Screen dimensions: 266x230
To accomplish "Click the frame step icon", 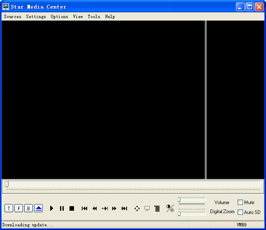I will 105,208.
